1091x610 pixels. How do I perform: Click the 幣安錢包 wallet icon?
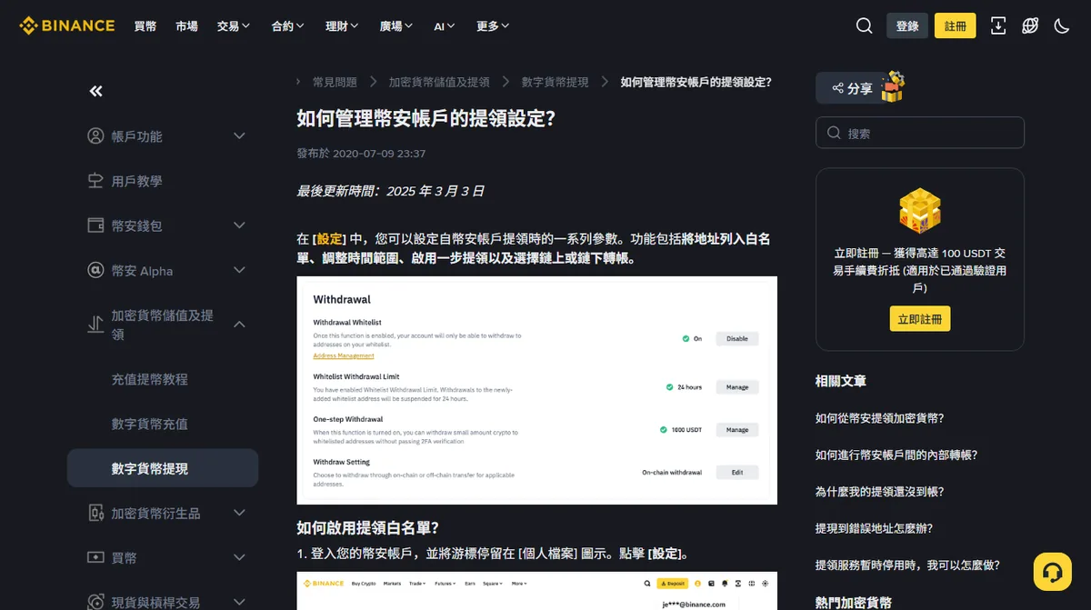95,225
